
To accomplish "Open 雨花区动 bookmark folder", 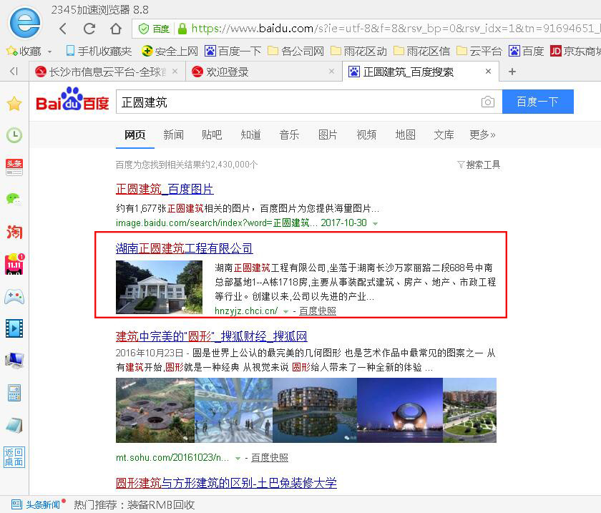I will [358, 51].
